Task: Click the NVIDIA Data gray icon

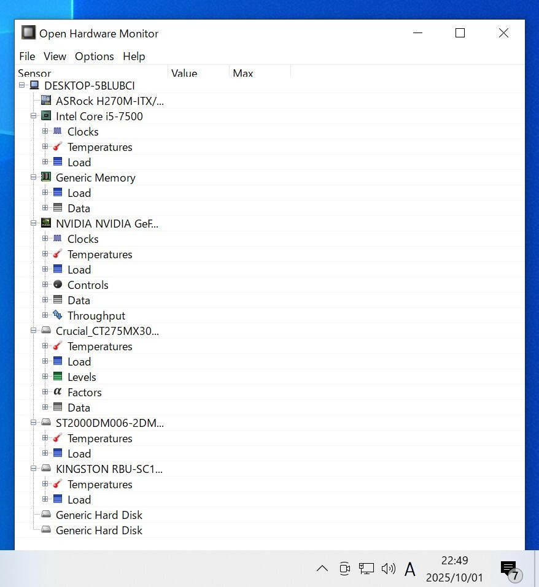Action: tap(58, 300)
